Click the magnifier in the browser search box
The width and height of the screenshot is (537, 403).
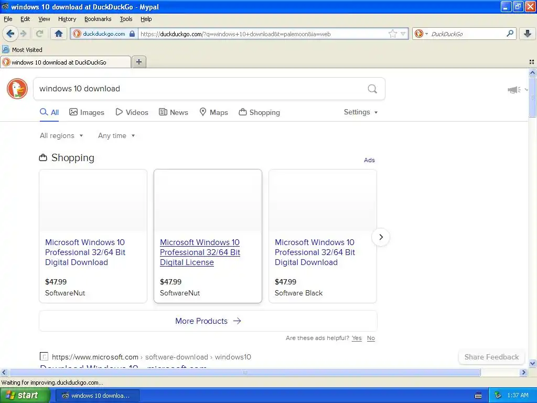pyautogui.click(x=510, y=33)
